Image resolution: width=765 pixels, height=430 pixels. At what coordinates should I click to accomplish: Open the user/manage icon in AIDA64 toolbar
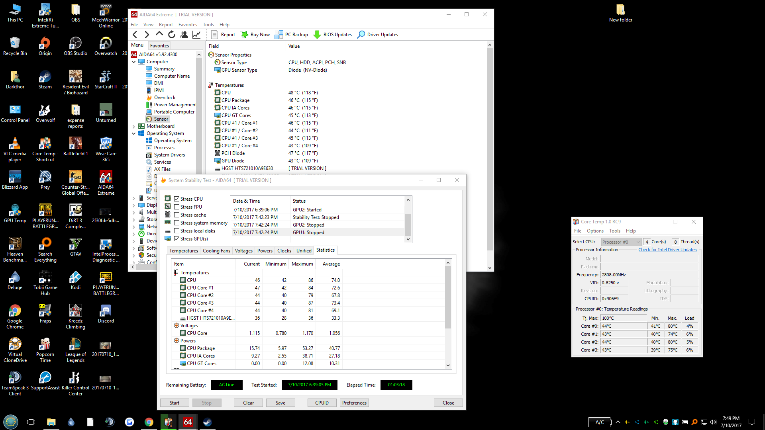click(184, 35)
